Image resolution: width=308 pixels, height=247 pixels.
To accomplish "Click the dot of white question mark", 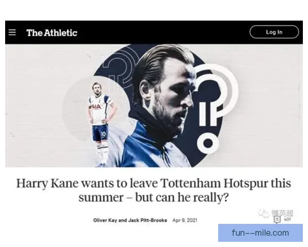I will (x=208, y=143).
